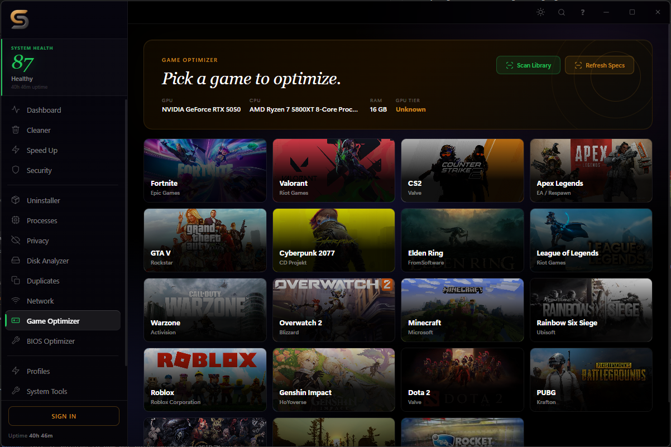Open the Disk Analyzer label
This screenshot has width=671, height=447.
(x=48, y=261)
